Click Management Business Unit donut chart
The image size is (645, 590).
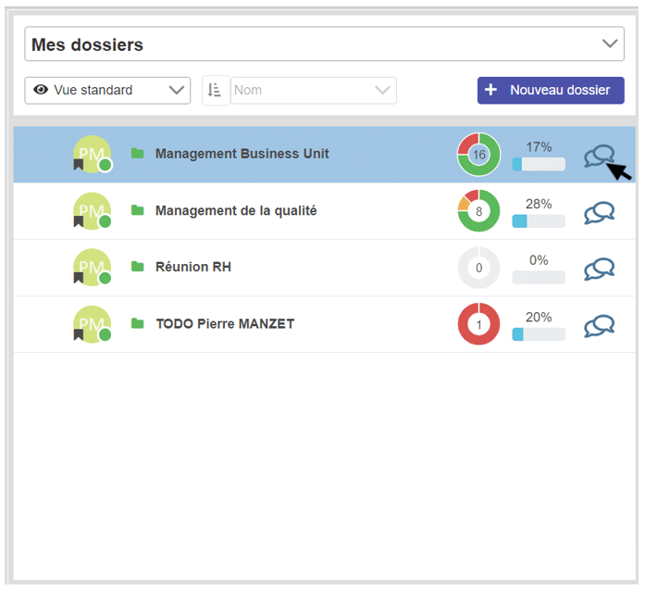478,155
